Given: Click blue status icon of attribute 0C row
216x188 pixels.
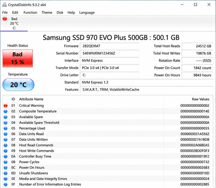Looking at the screenshot, I should coord(5,168).
